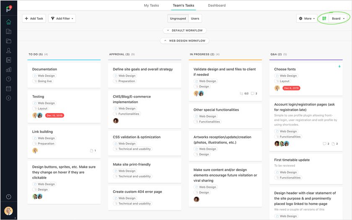Viewport: 352px width, 220px height.
Task: Click the green arrow on Choose fonts card
Action: (x=339, y=67)
